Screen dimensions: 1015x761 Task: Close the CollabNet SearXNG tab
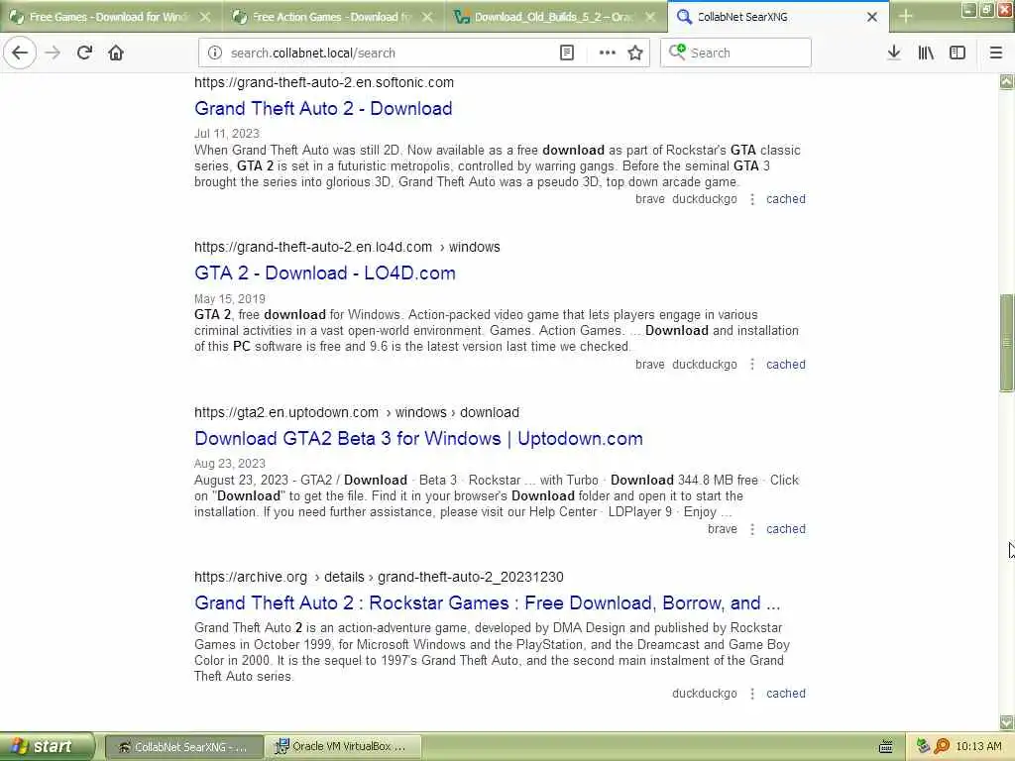[872, 17]
